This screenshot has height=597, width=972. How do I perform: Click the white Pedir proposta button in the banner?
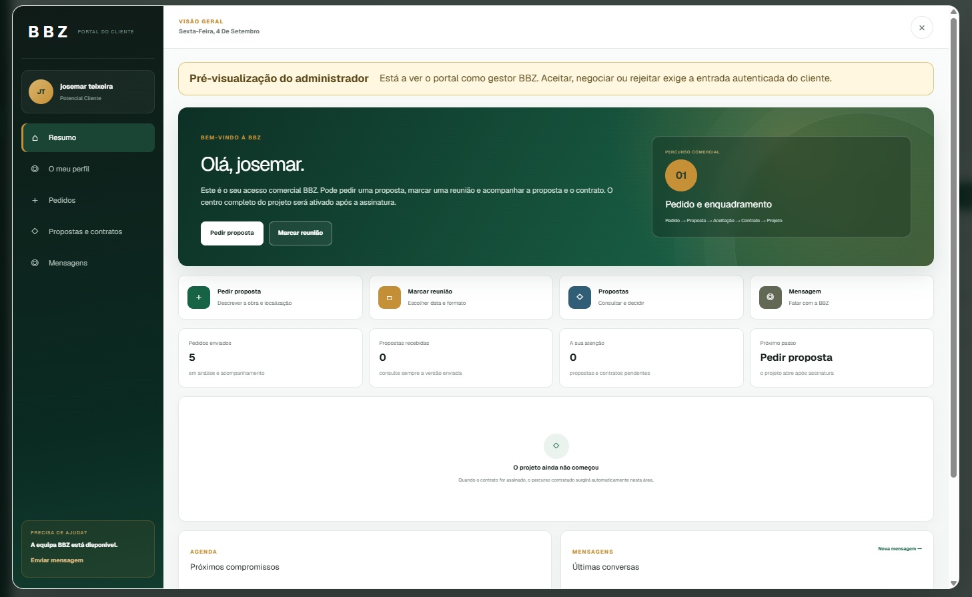click(232, 233)
